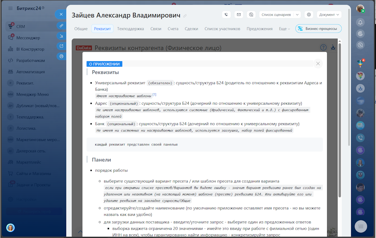Open help question mark icon
Screen dimensions: 376x238
click(323, 48)
